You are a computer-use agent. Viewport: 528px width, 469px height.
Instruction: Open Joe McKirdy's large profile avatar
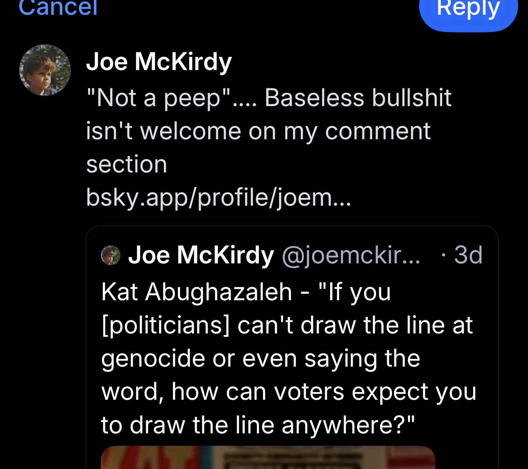pos(45,70)
